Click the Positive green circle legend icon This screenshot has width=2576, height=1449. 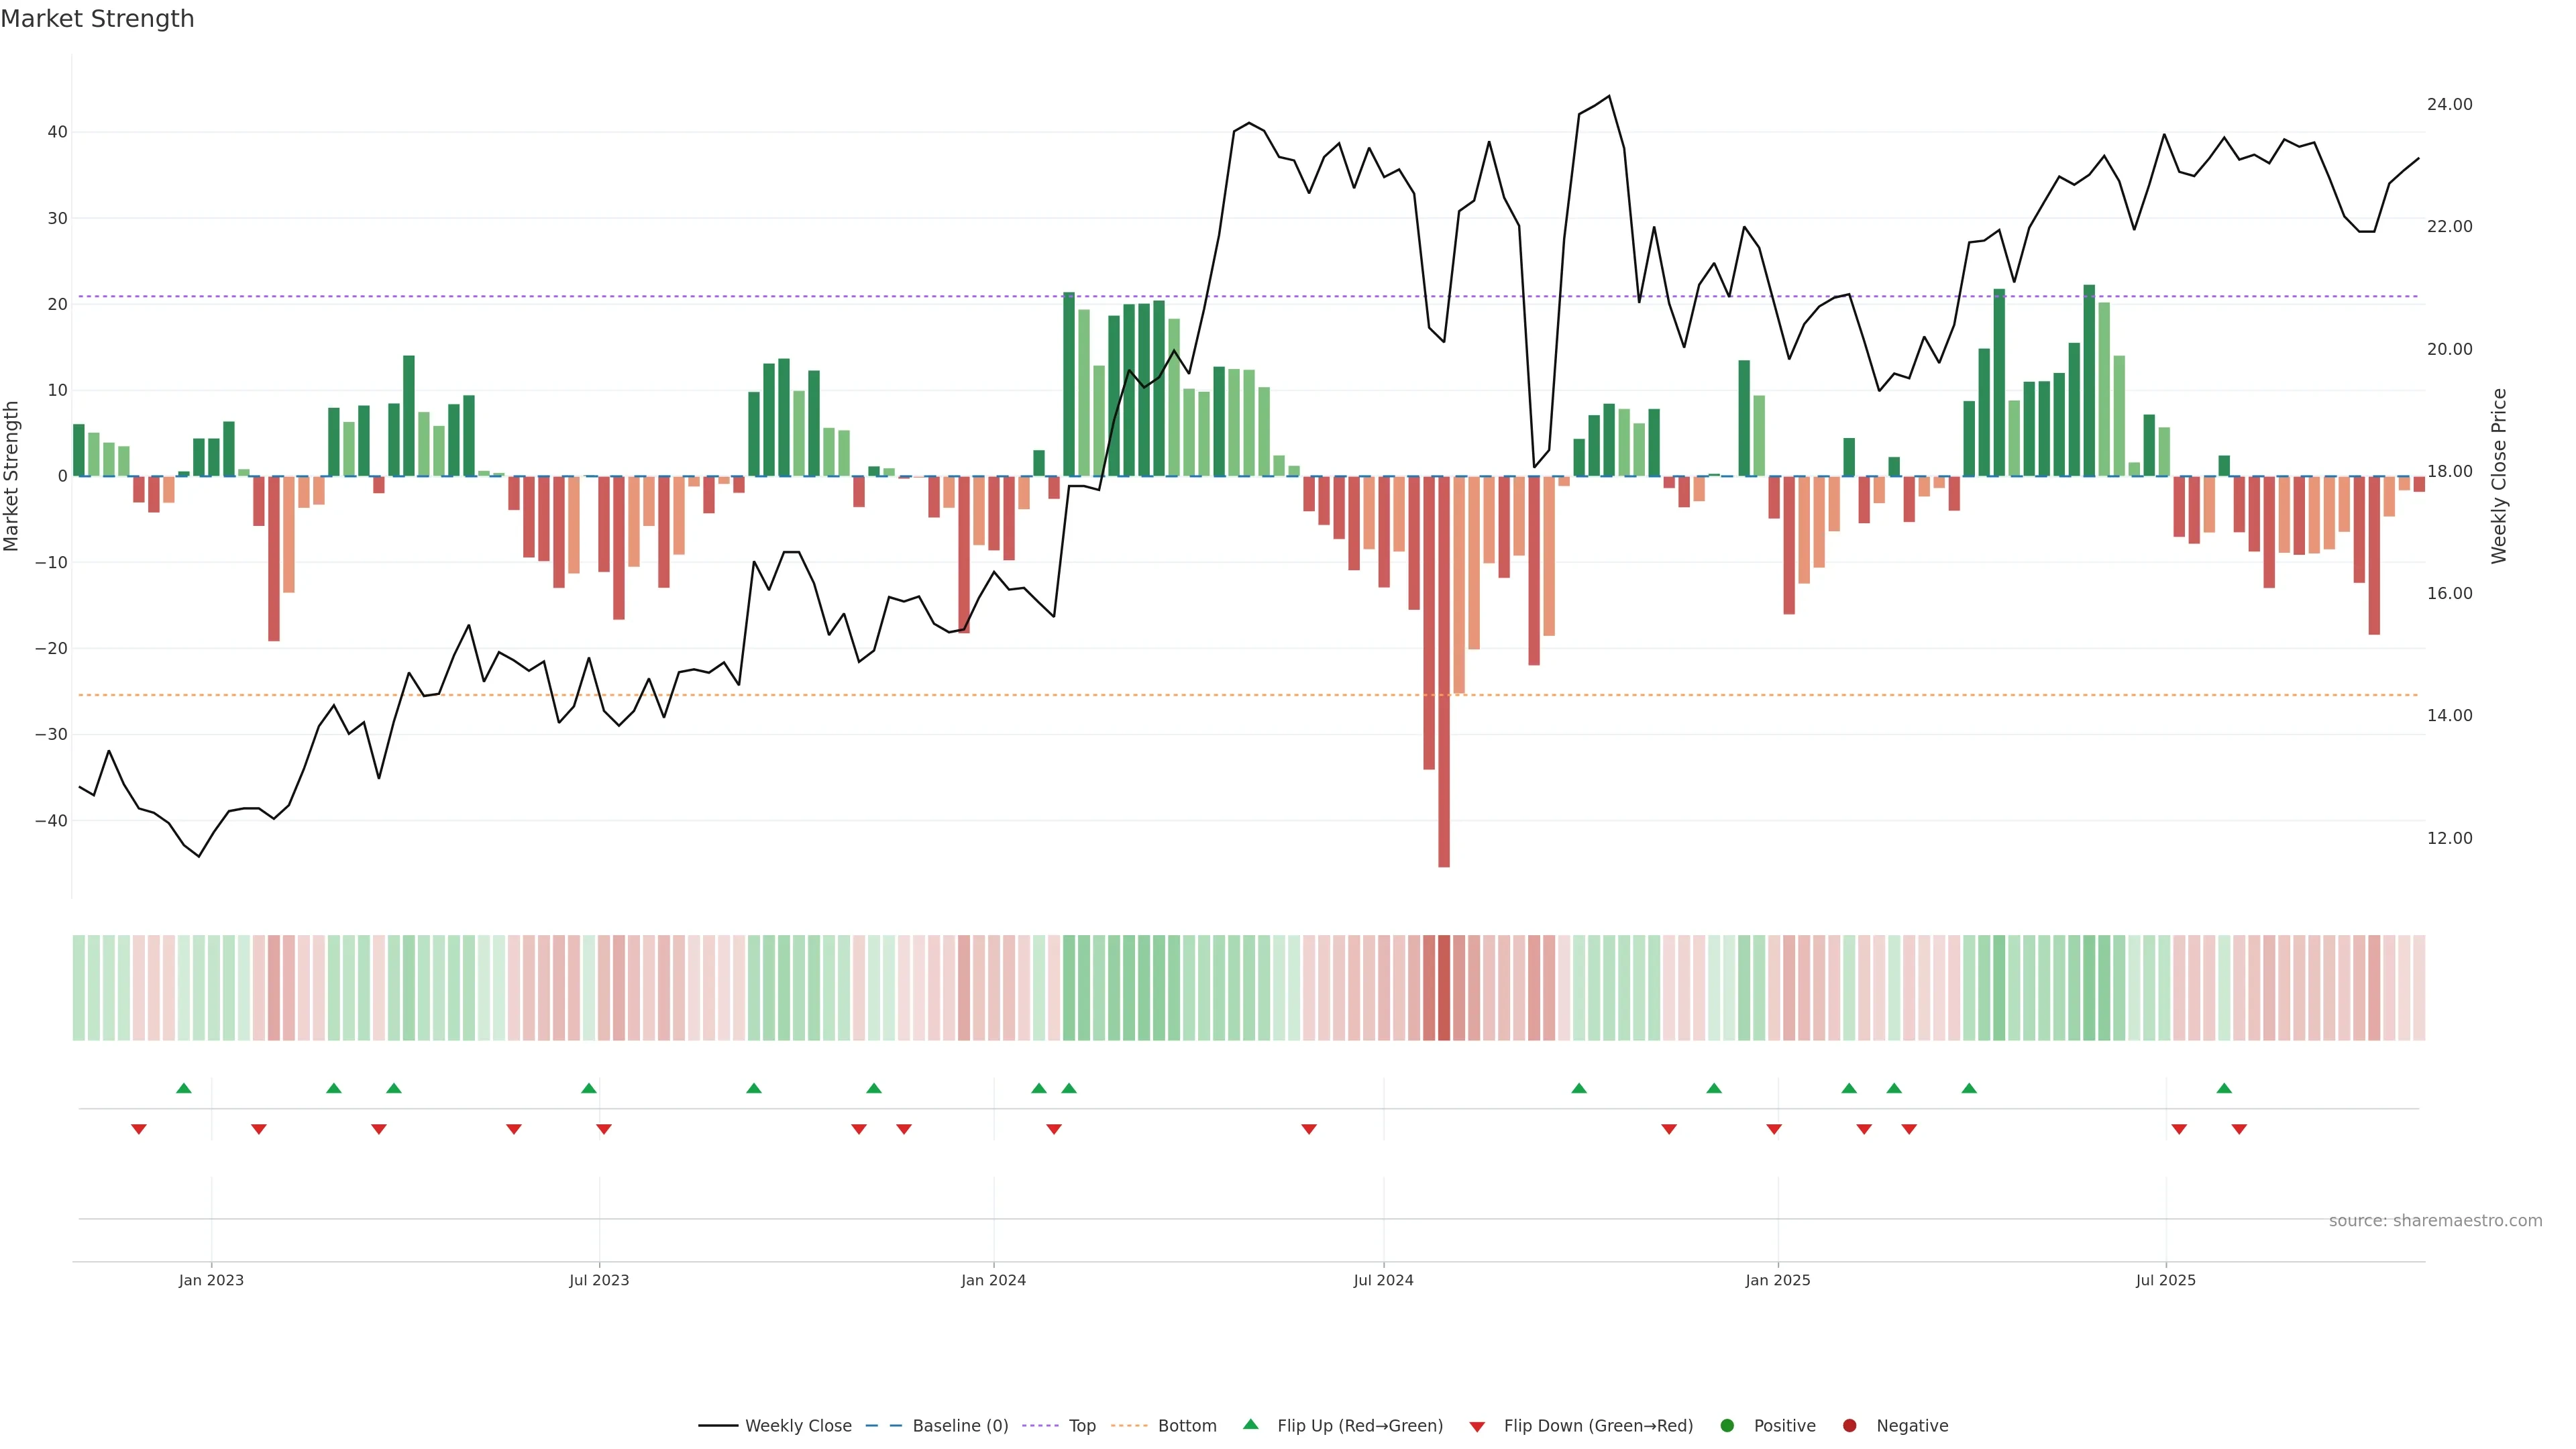(x=1727, y=1426)
